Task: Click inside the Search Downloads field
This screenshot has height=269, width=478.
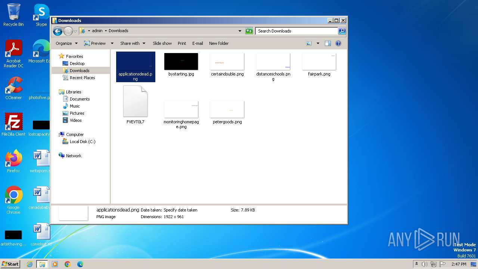Action: (x=297, y=31)
